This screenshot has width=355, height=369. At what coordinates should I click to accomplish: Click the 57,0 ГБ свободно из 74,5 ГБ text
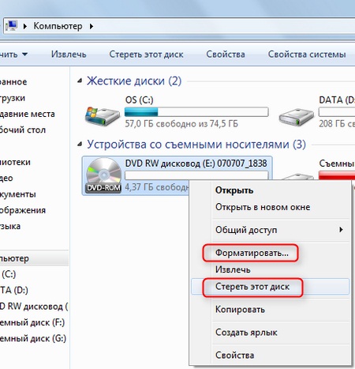coord(181,123)
